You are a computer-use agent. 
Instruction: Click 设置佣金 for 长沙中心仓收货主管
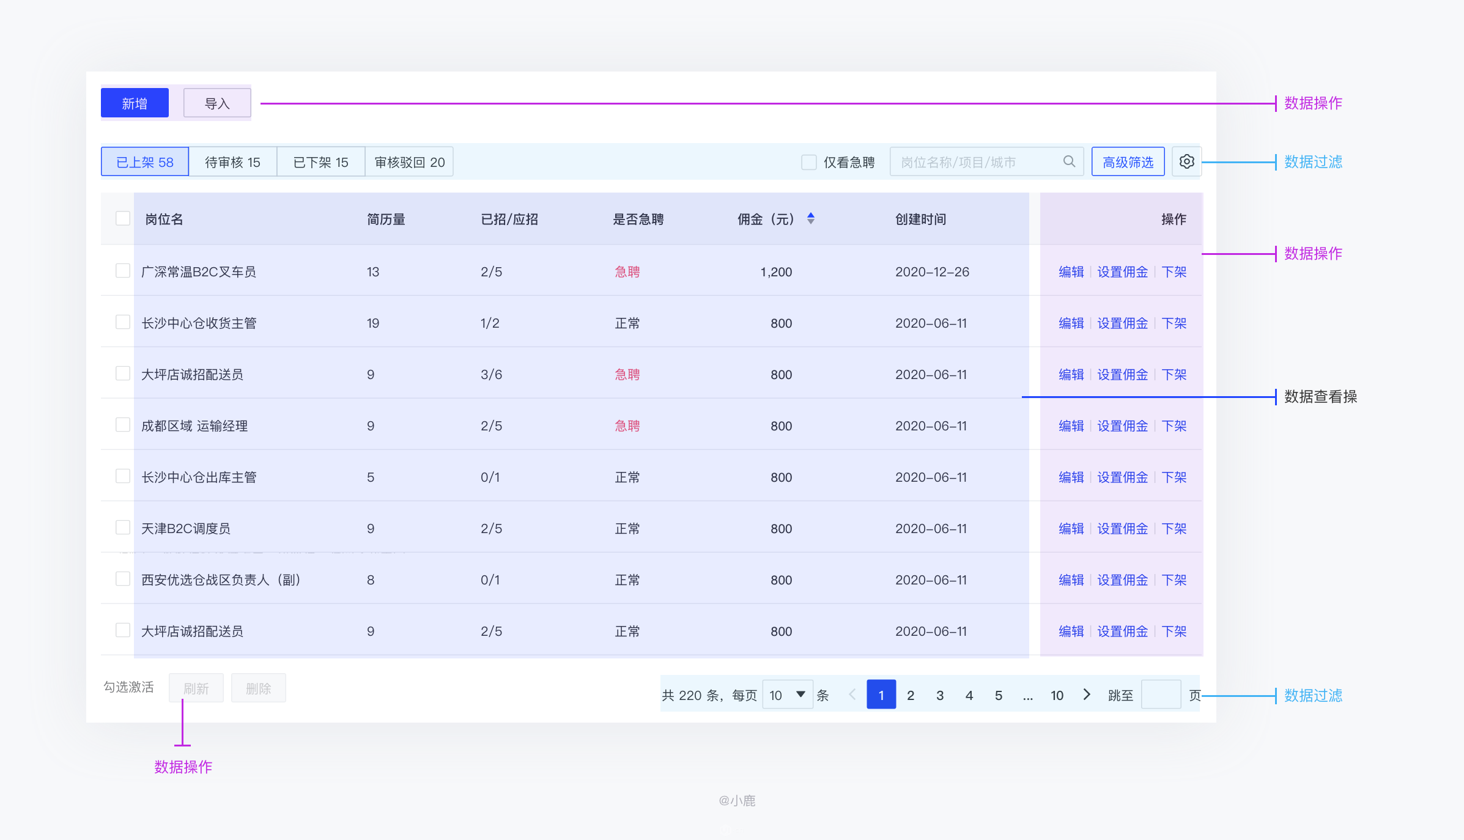[1122, 323]
